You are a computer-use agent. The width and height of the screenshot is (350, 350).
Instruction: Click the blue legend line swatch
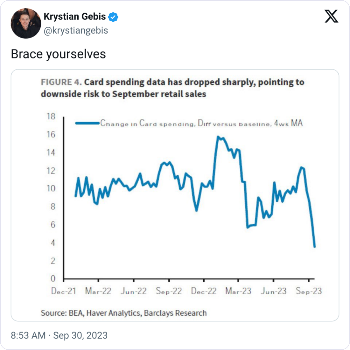point(87,123)
